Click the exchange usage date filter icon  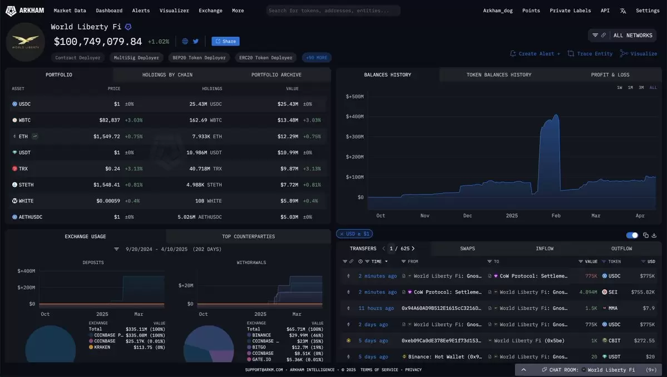tap(117, 249)
